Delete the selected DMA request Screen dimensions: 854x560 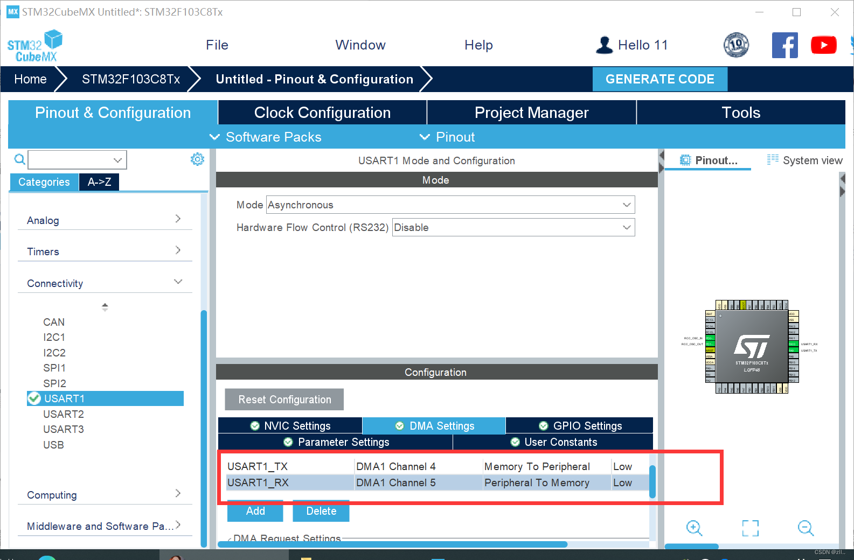click(321, 511)
